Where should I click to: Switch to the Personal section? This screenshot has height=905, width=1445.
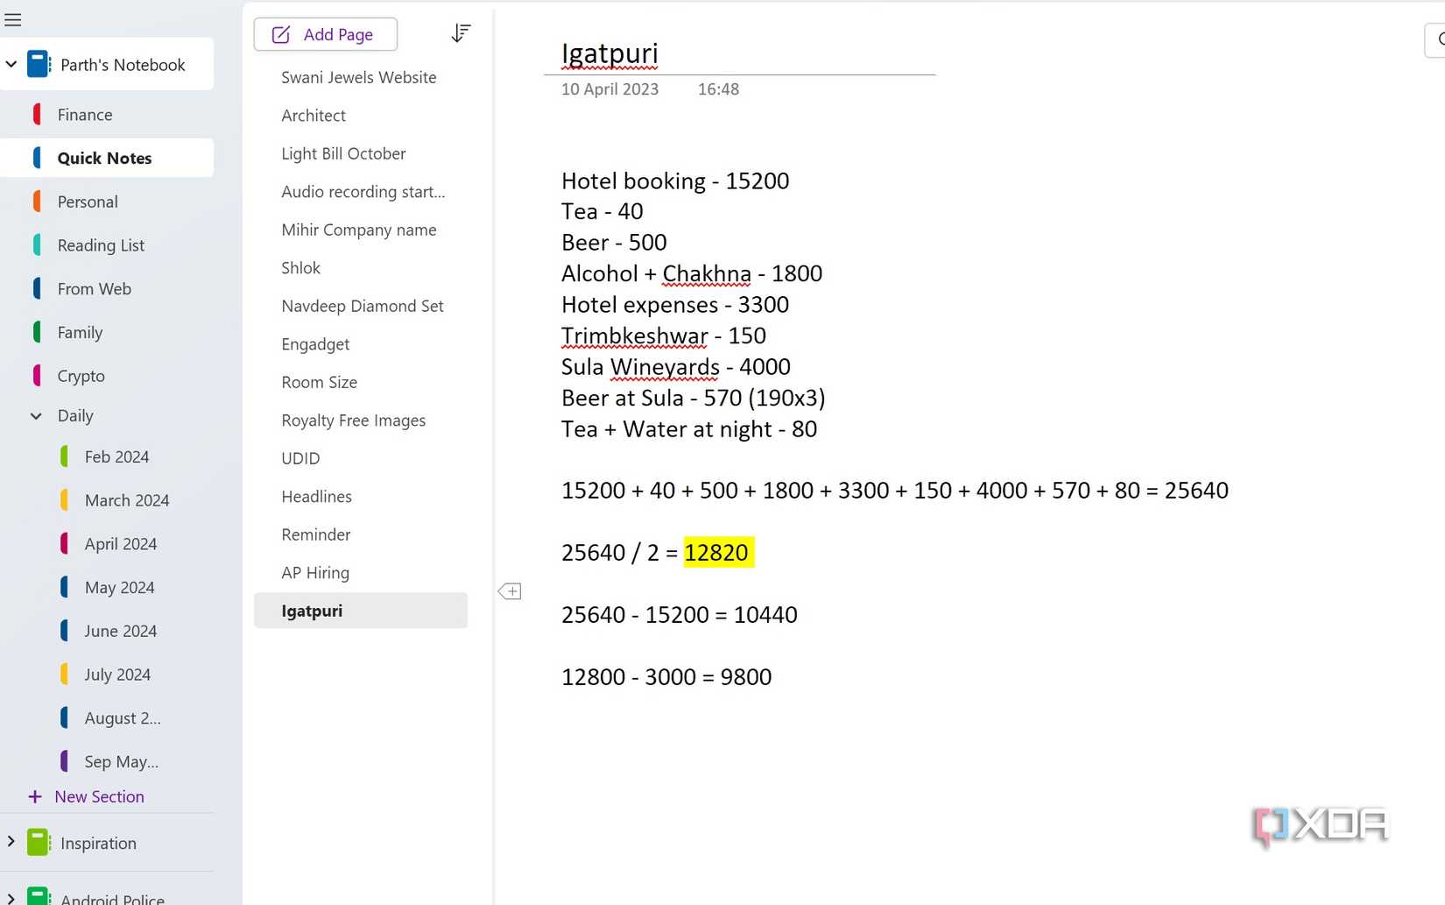(88, 201)
